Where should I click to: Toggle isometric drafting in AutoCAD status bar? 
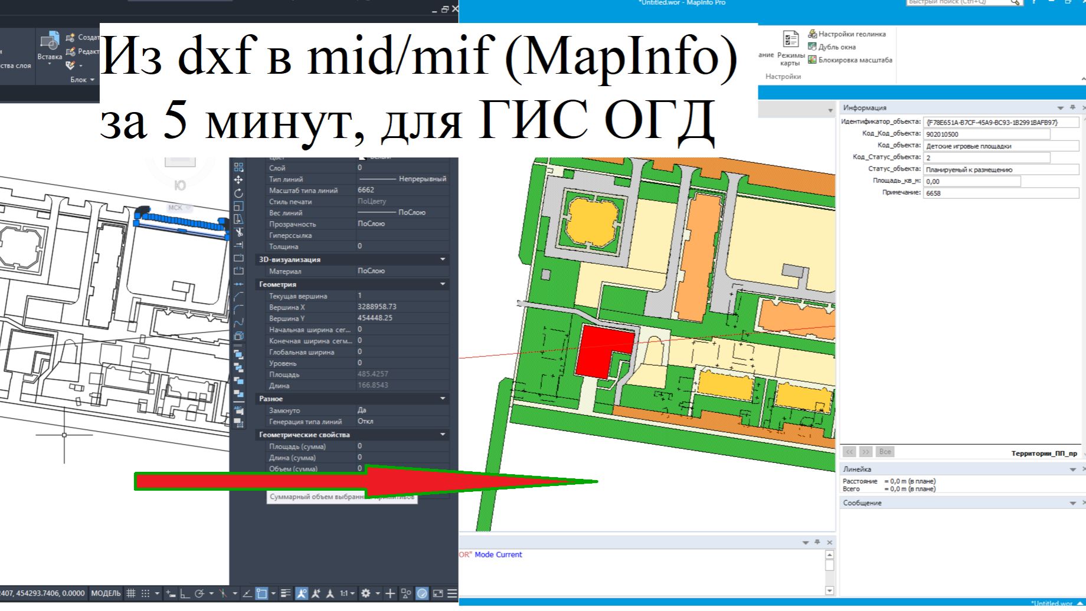[223, 593]
